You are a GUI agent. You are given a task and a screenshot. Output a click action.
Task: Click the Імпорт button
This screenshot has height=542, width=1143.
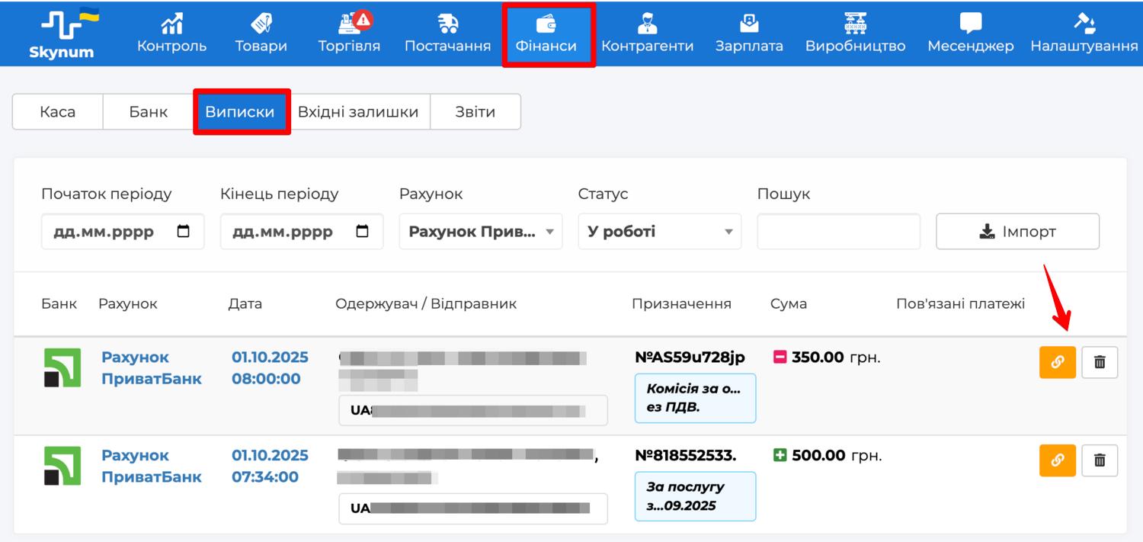coord(1017,232)
